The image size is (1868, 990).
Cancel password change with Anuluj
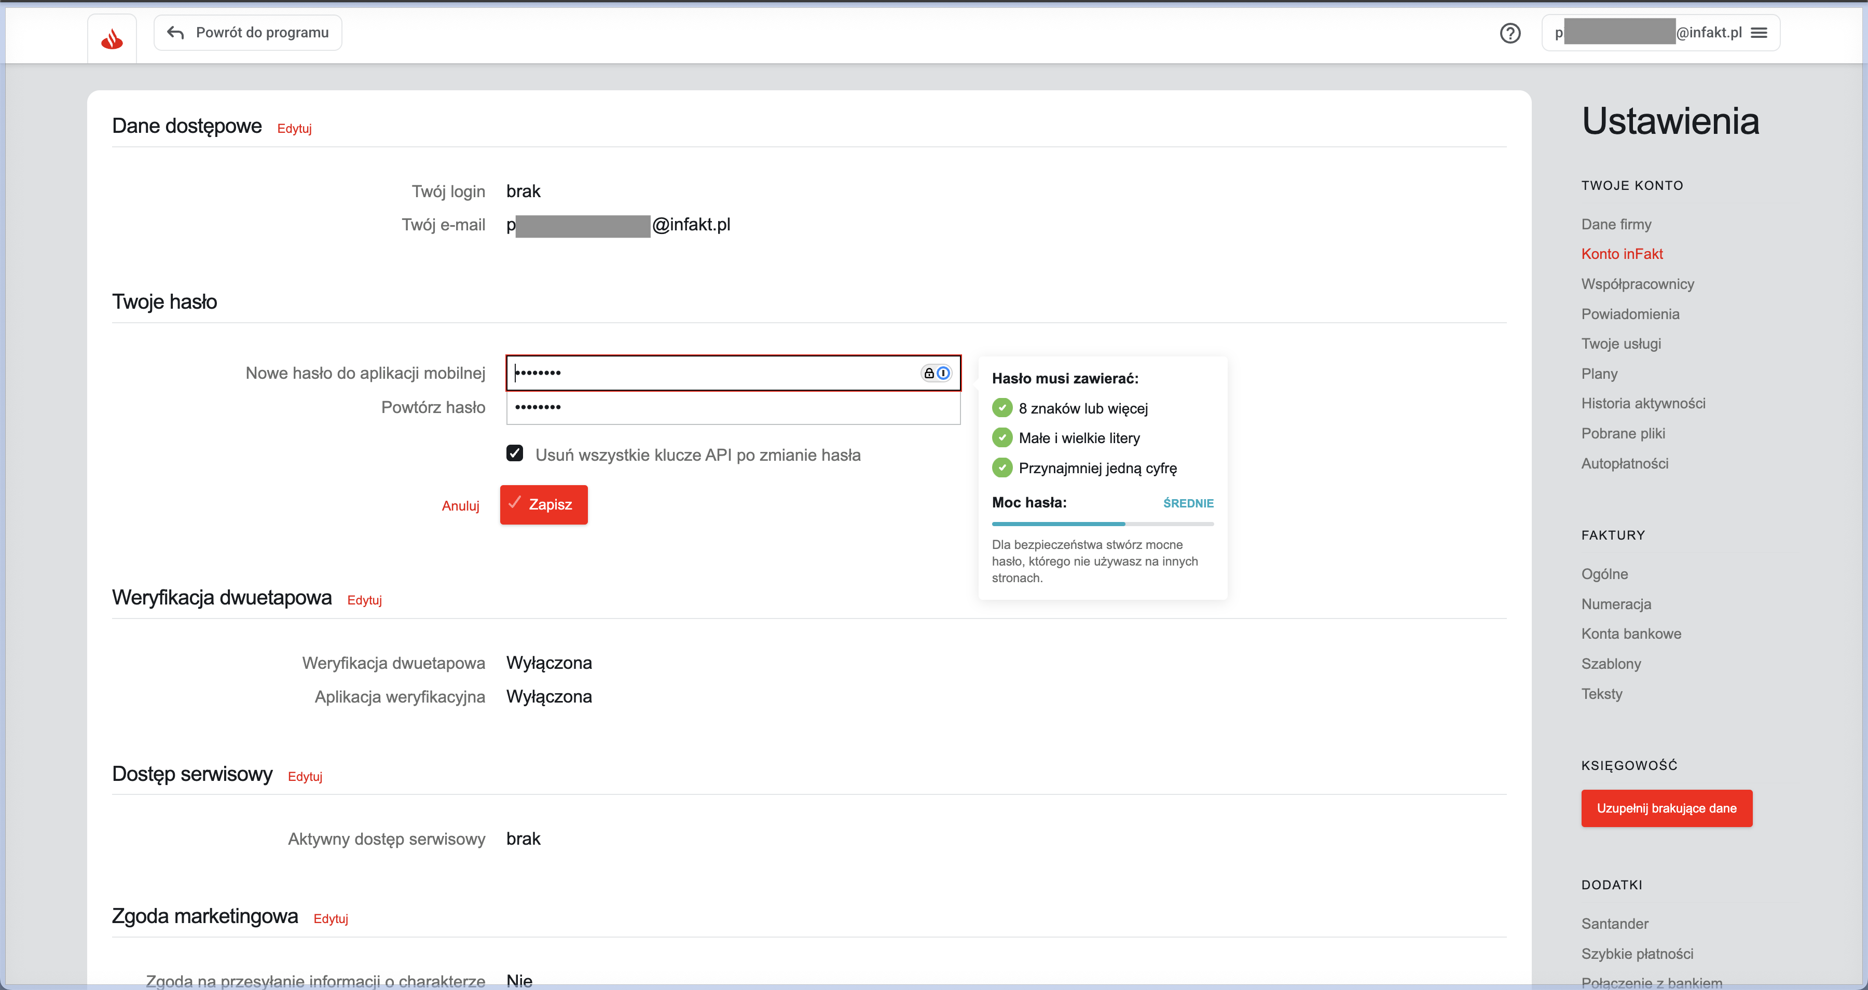pos(460,505)
